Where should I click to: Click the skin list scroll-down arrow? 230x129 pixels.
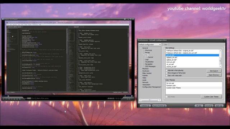(x=220, y=67)
